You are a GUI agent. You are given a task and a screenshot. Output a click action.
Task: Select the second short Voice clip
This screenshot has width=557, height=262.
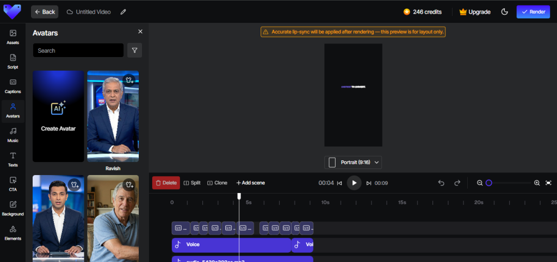(302, 245)
